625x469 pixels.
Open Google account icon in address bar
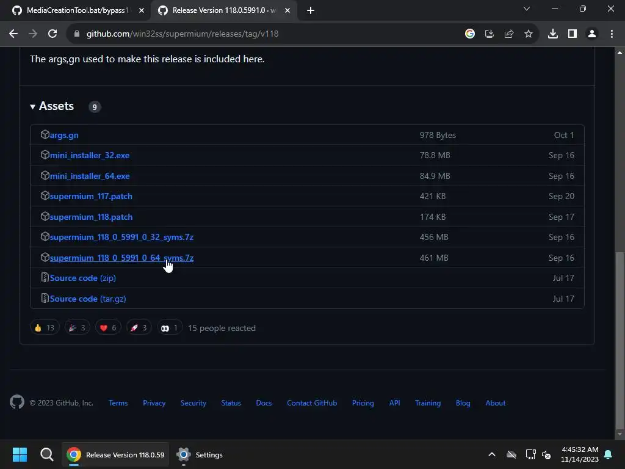pos(469,34)
